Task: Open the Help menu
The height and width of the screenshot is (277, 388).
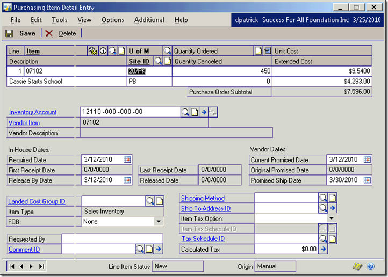Action: pyautogui.click(x=181, y=20)
